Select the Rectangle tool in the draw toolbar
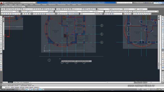Viewport: 164px width, 92px height. coord(1,24)
